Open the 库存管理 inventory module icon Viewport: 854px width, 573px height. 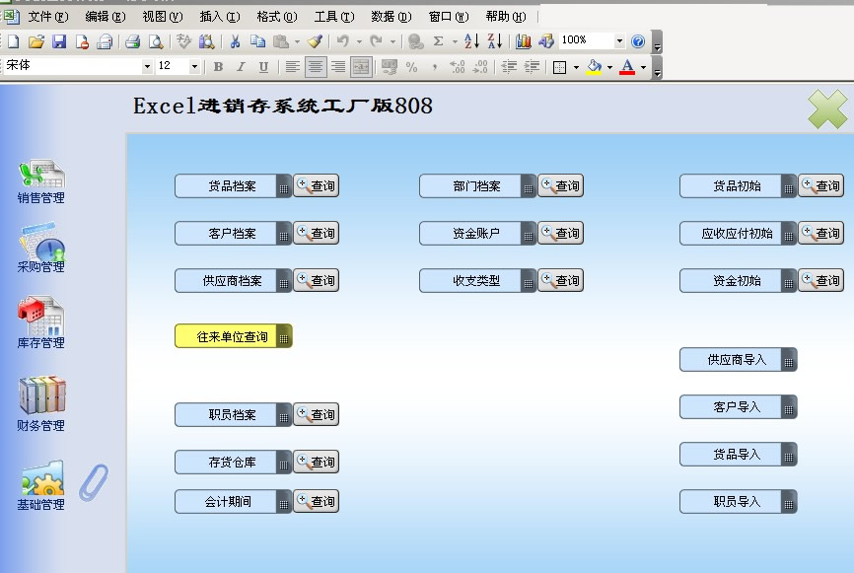coord(40,322)
